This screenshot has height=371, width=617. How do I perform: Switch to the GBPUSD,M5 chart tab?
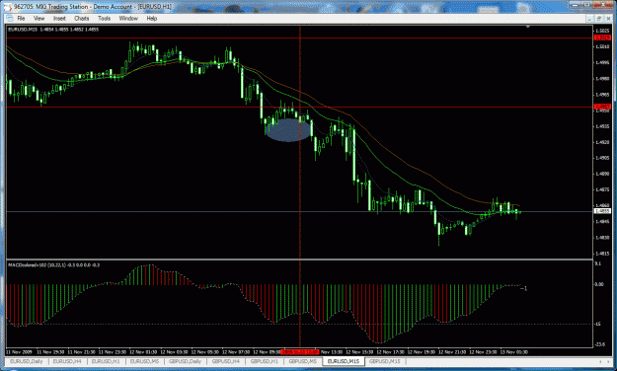coord(303,361)
